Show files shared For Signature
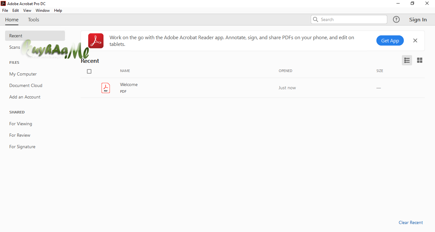Screen dimensions: 435x232 tap(22, 147)
